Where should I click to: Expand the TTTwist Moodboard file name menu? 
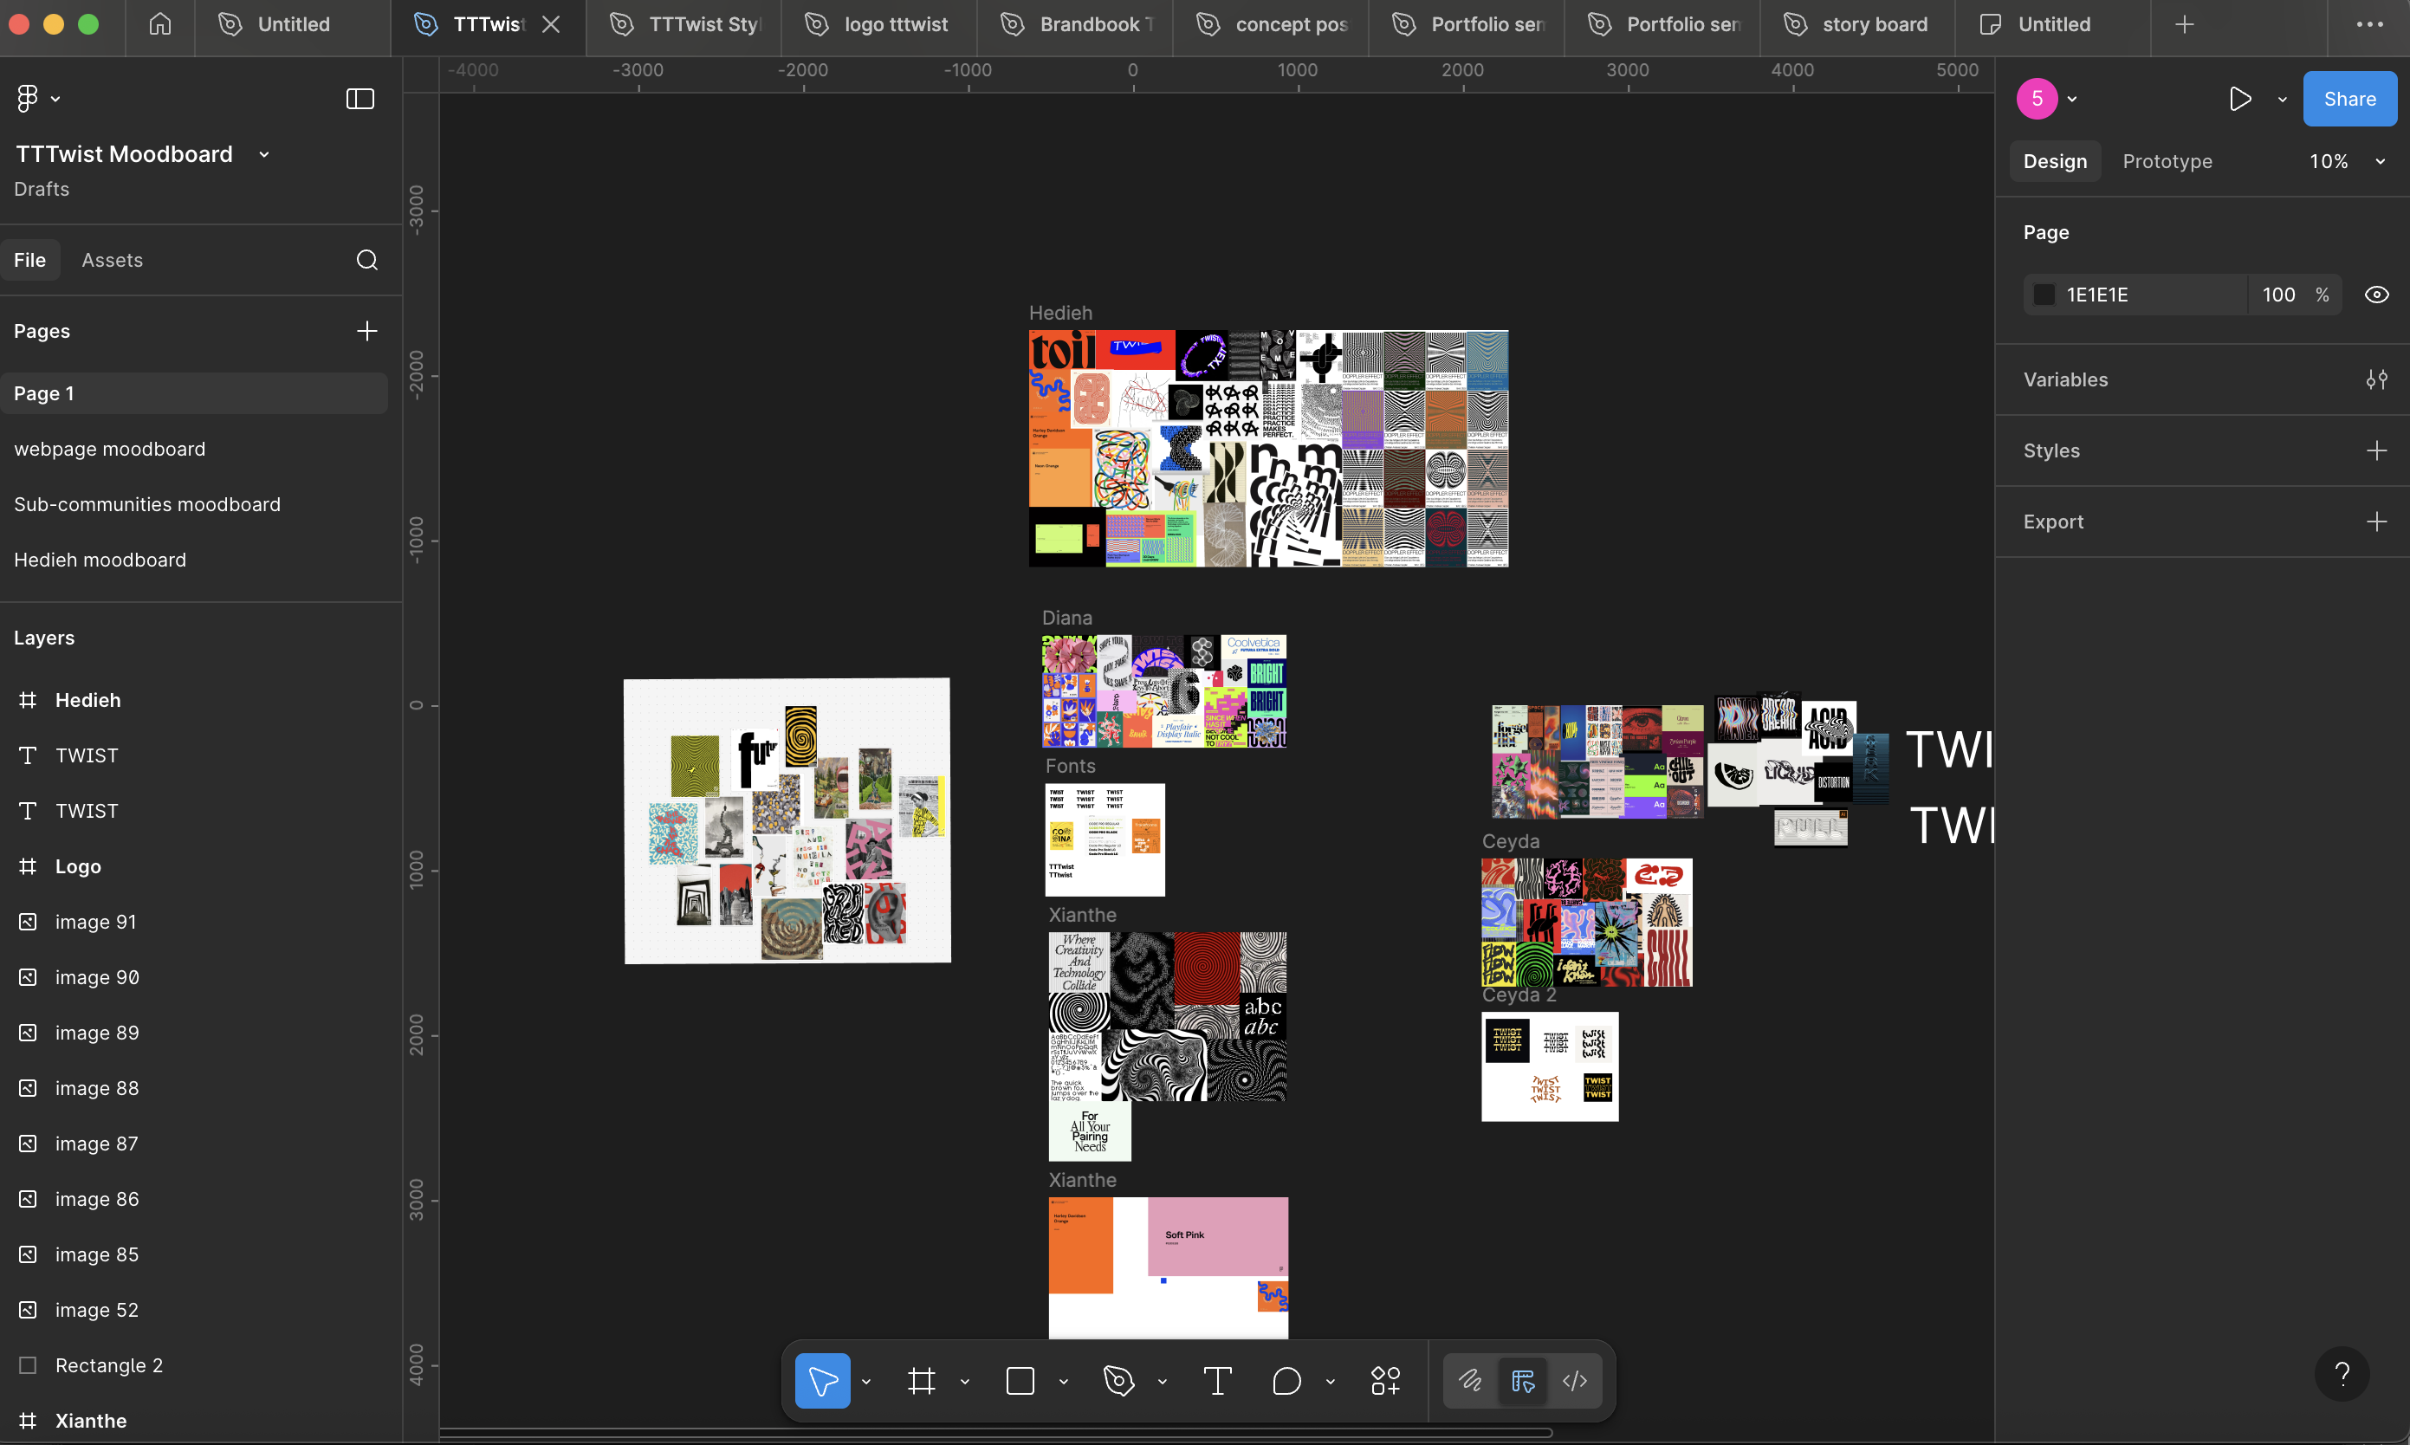(x=264, y=155)
